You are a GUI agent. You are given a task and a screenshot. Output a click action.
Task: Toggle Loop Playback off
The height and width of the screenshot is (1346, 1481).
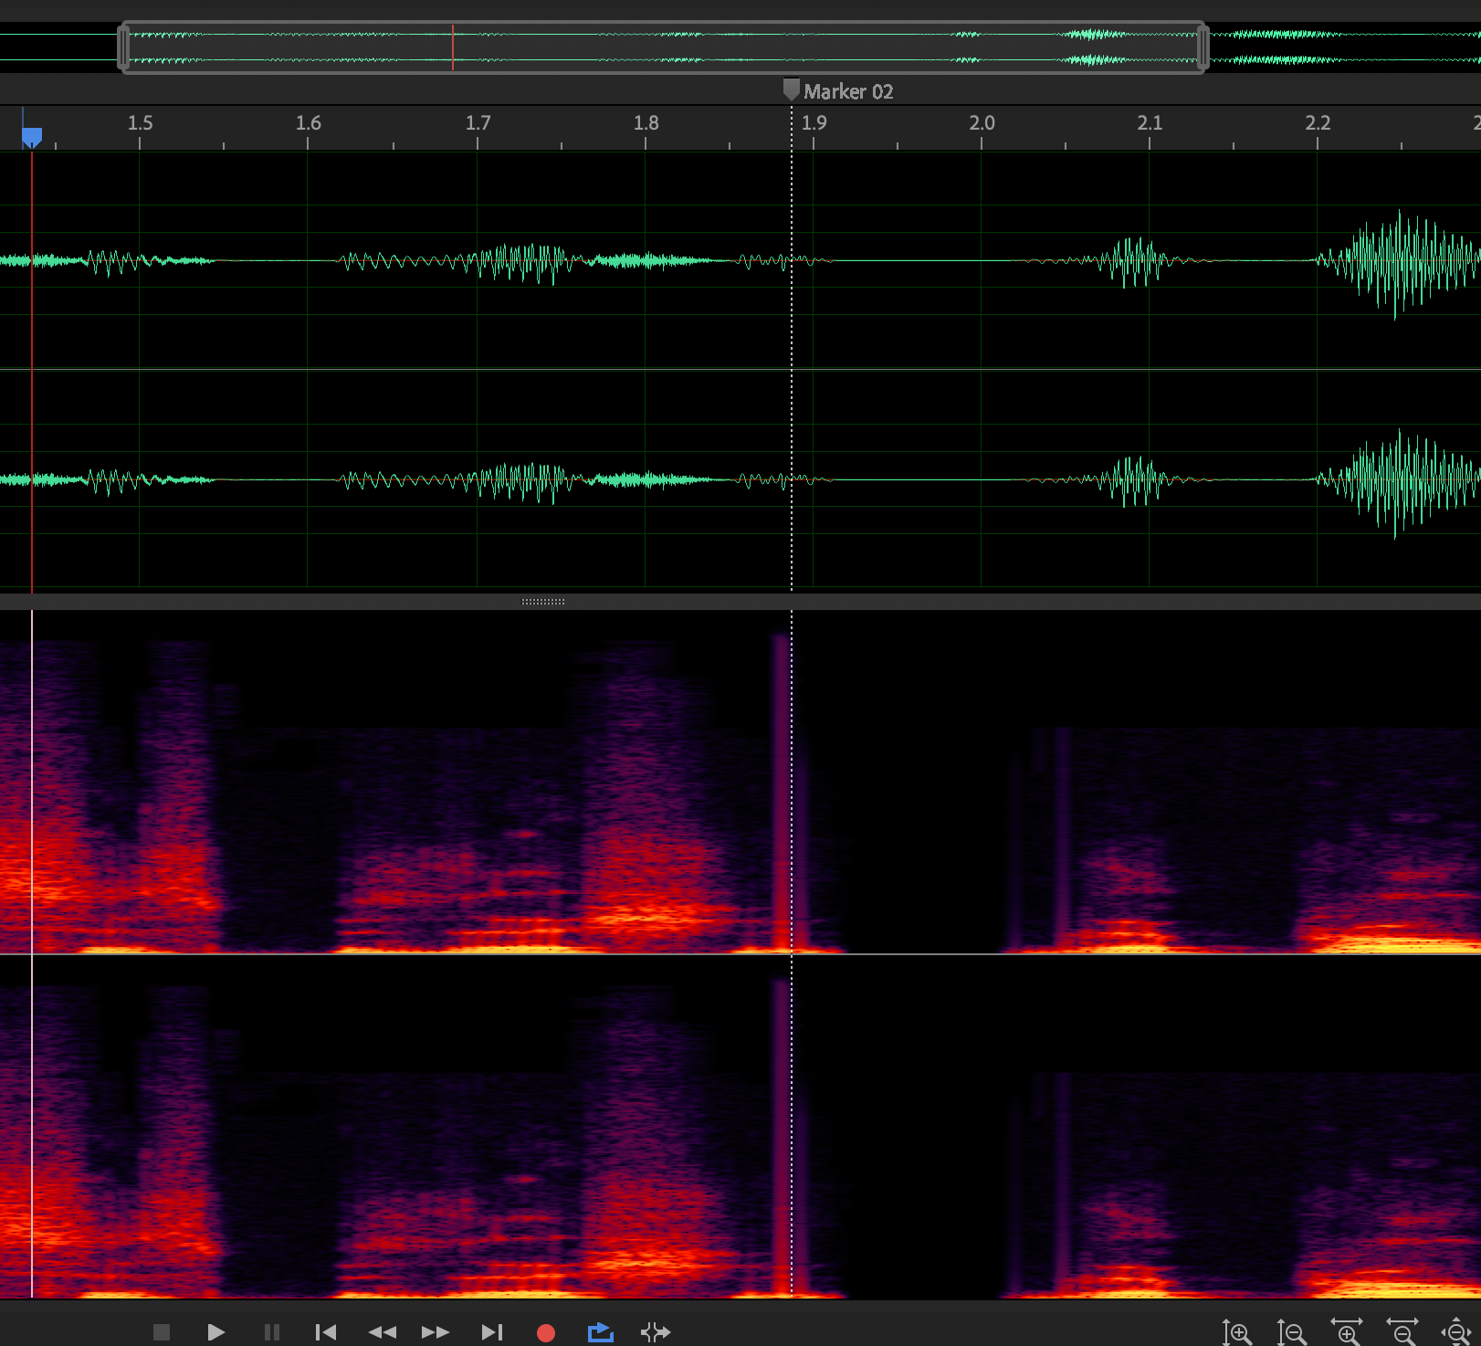pyautogui.click(x=600, y=1331)
